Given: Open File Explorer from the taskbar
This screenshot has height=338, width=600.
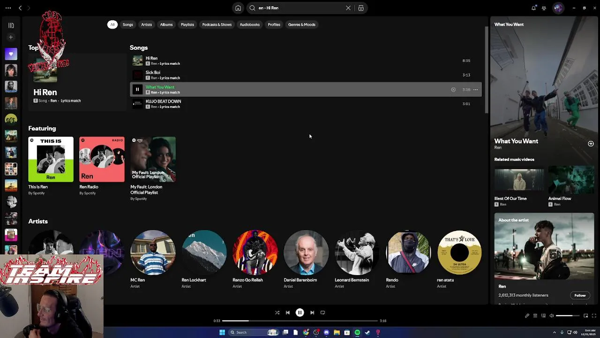Looking at the screenshot, I should pyautogui.click(x=337, y=332).
